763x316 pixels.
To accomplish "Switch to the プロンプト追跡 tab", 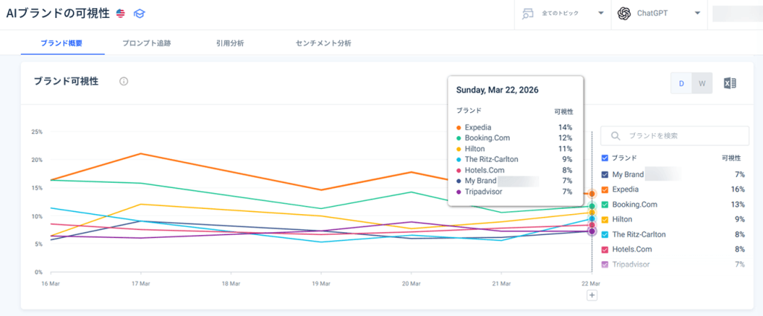I will [x=147, y=43].
